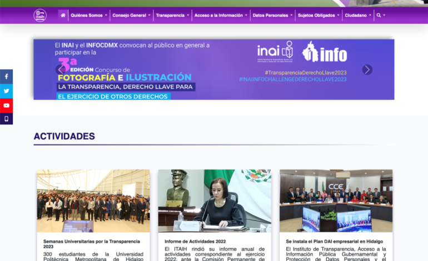Open the search magnifier icon
Screen dimensions: 428x261
coord(379,16)
